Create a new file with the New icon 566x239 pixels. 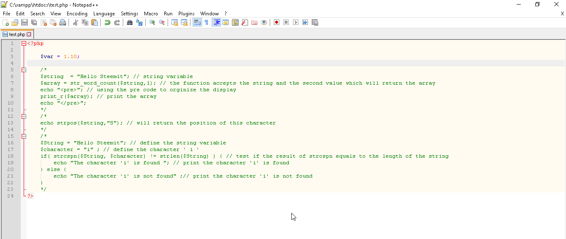(5, 22)
